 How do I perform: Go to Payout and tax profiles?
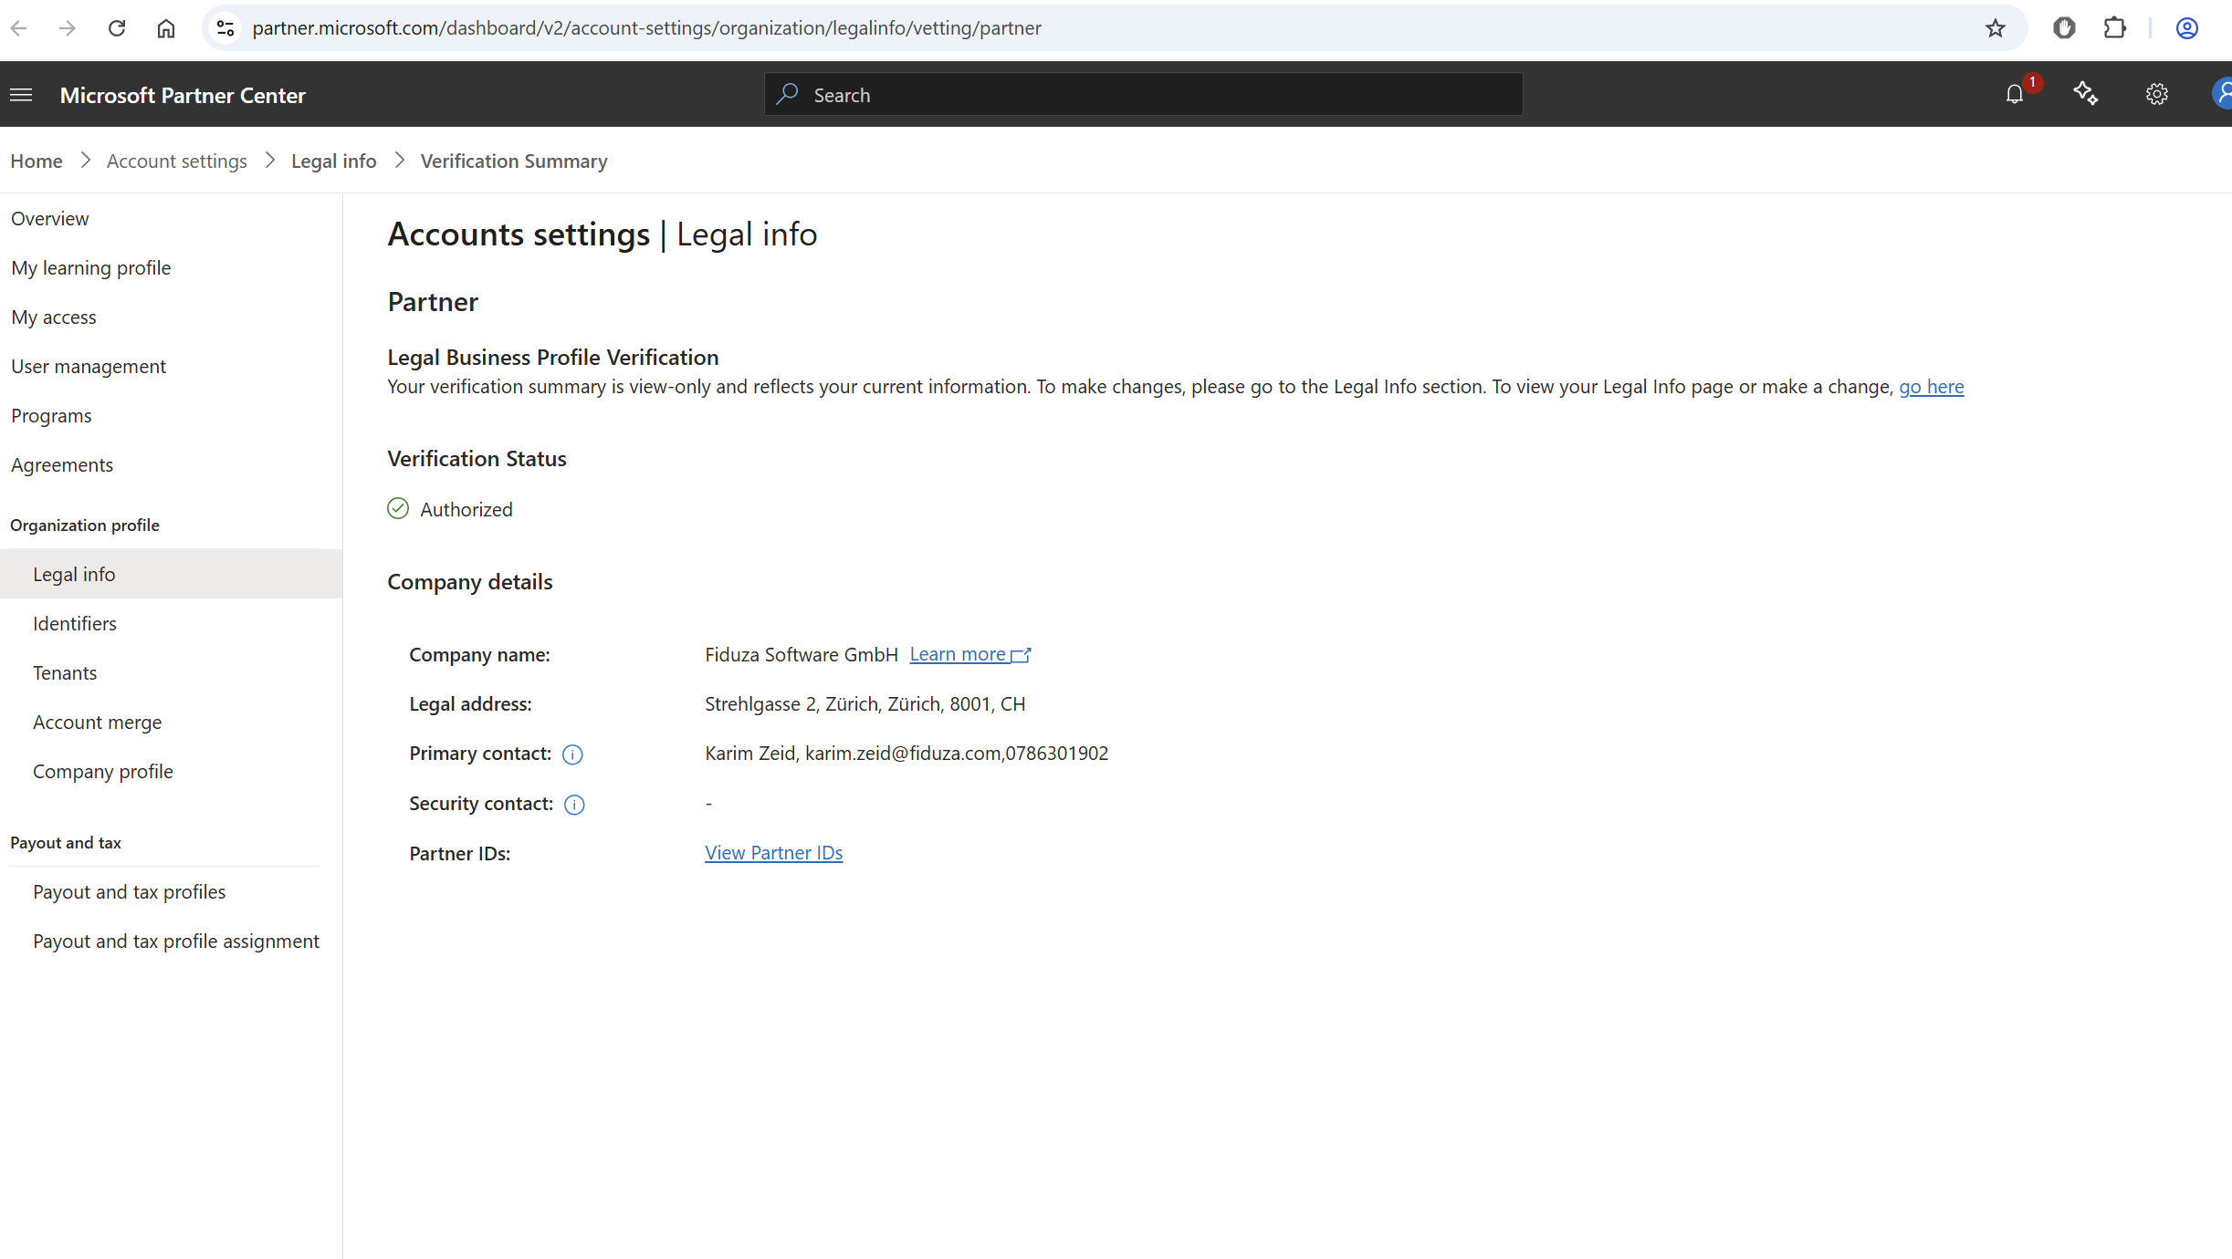coord(129,891)
